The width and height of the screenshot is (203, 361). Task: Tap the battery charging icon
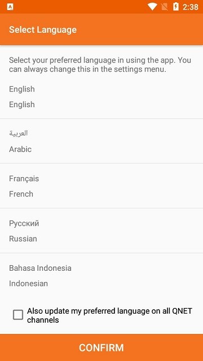[x=176, y=7]
